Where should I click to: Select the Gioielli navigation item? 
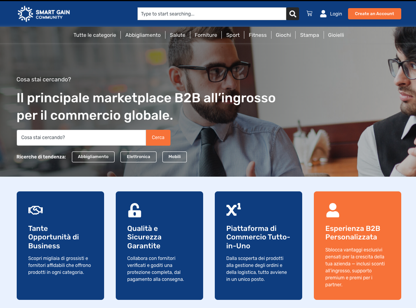click(336, 35)
